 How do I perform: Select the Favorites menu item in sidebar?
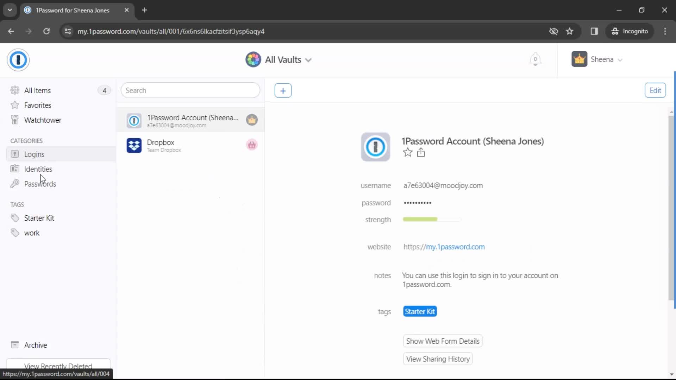(38, 105)
